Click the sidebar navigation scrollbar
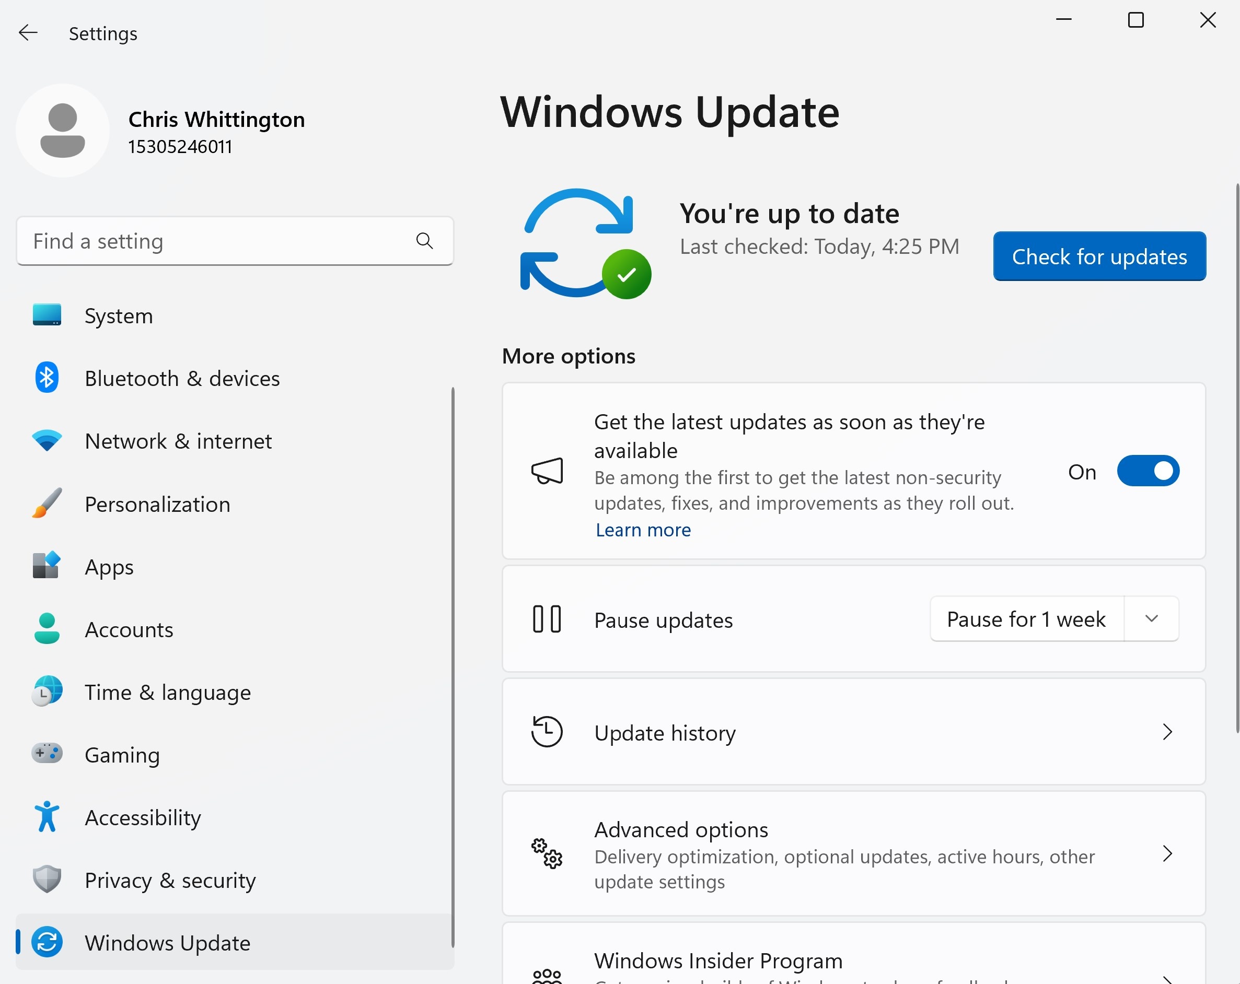 (x=453, y=667)
